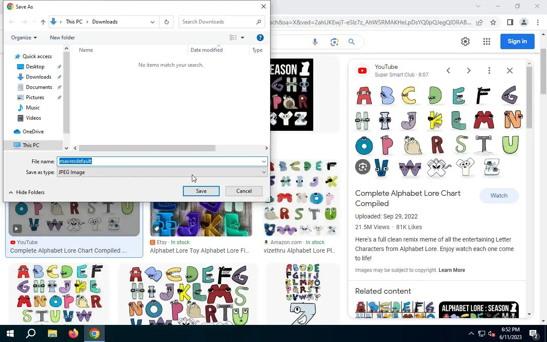The image size is (547, 342).
Task: Click taskbar volume icon
Action: 491,334
